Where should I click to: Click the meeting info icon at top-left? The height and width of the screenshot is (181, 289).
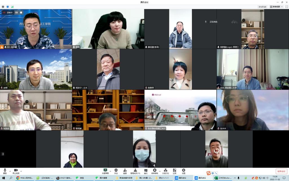point(3,7)
